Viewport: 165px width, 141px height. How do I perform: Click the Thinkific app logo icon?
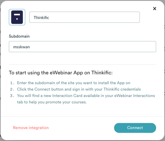[17, 17]
